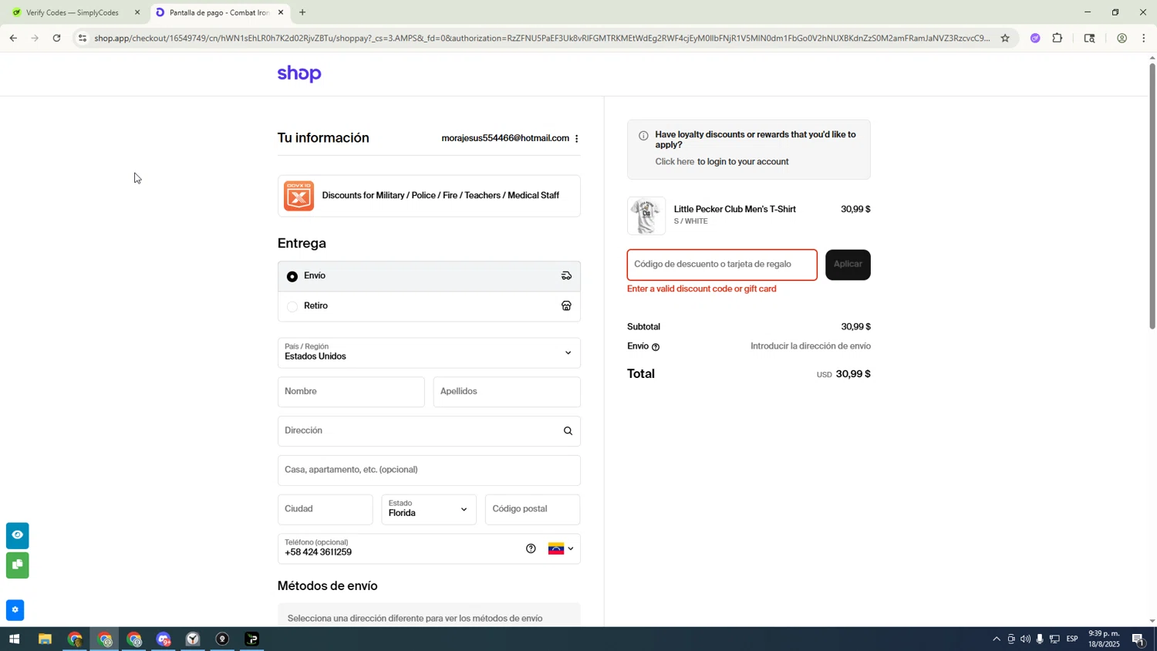Click the side panel icon in Chrome toolbar
Image resolution: width=1157 pixels, height=651 pixels.
1089,38
